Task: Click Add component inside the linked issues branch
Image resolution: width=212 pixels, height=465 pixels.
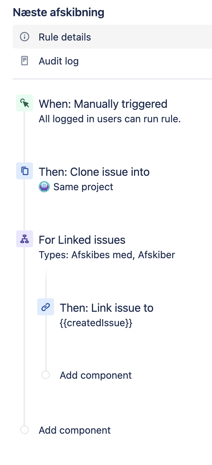Action: click(x=96, y=375)
